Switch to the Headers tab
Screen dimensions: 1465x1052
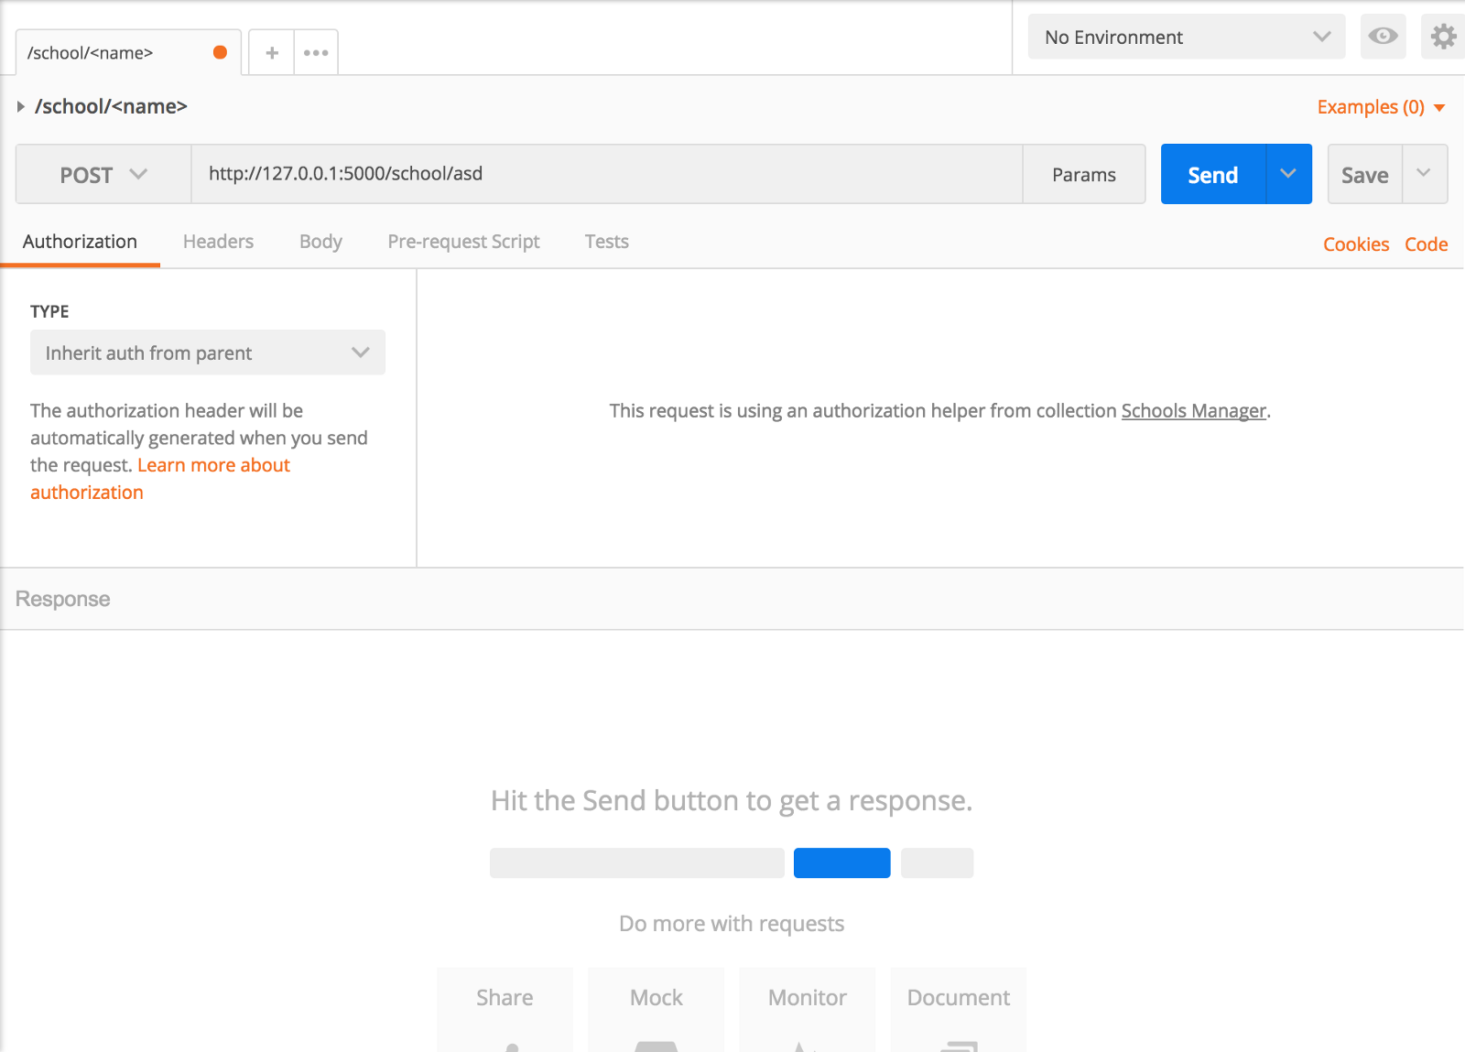218,242
